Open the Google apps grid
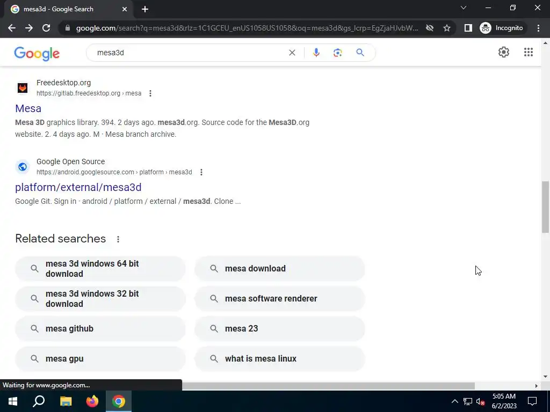 529,52
